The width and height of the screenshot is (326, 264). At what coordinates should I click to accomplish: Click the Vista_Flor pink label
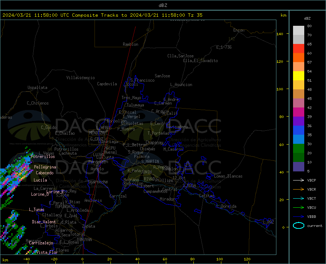click(47, 252)
